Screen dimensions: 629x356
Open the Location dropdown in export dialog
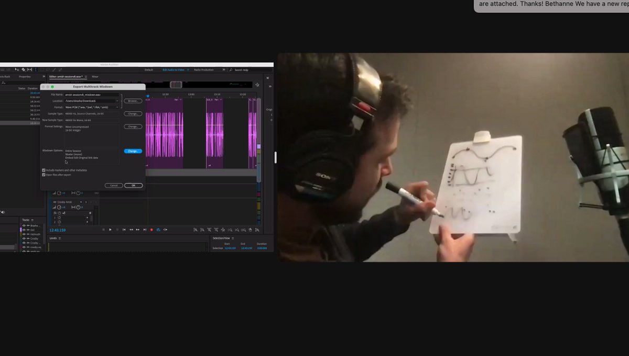pos(117,101)
